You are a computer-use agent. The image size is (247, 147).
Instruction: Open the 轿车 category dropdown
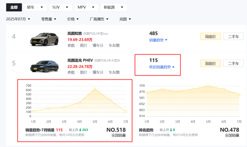pyautogui.click(x=35, y=7)
